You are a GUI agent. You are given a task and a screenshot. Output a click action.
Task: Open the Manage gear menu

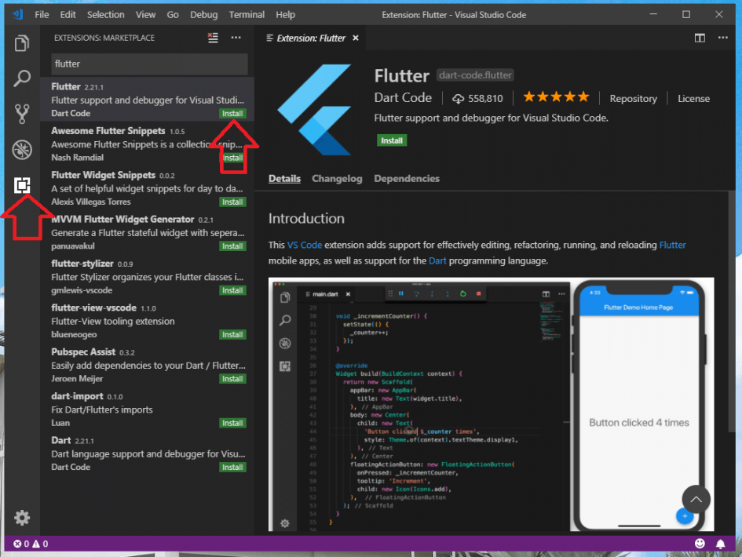coord(22,517)
